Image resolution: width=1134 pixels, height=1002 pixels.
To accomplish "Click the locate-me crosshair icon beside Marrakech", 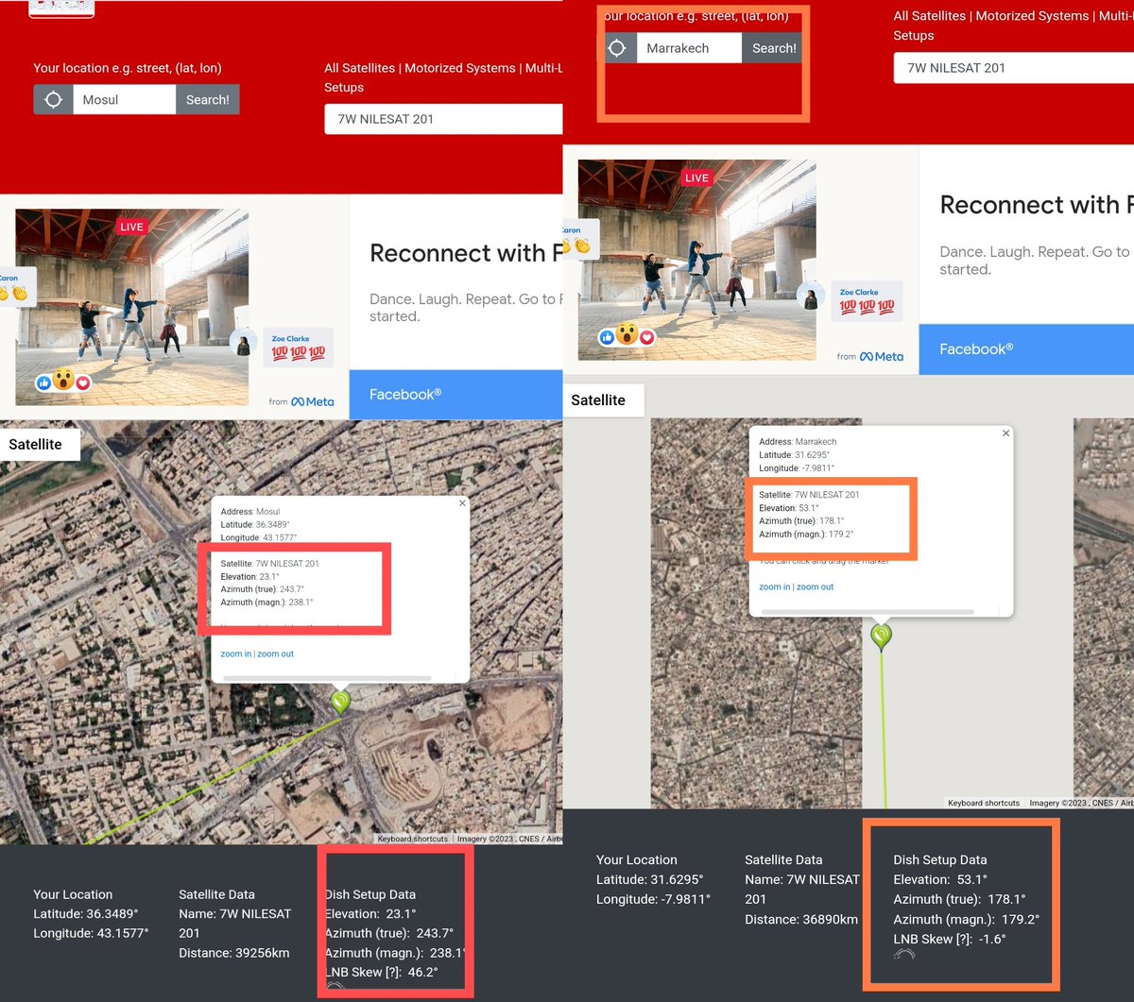I will pyautogui.click(x=617, y=48).
